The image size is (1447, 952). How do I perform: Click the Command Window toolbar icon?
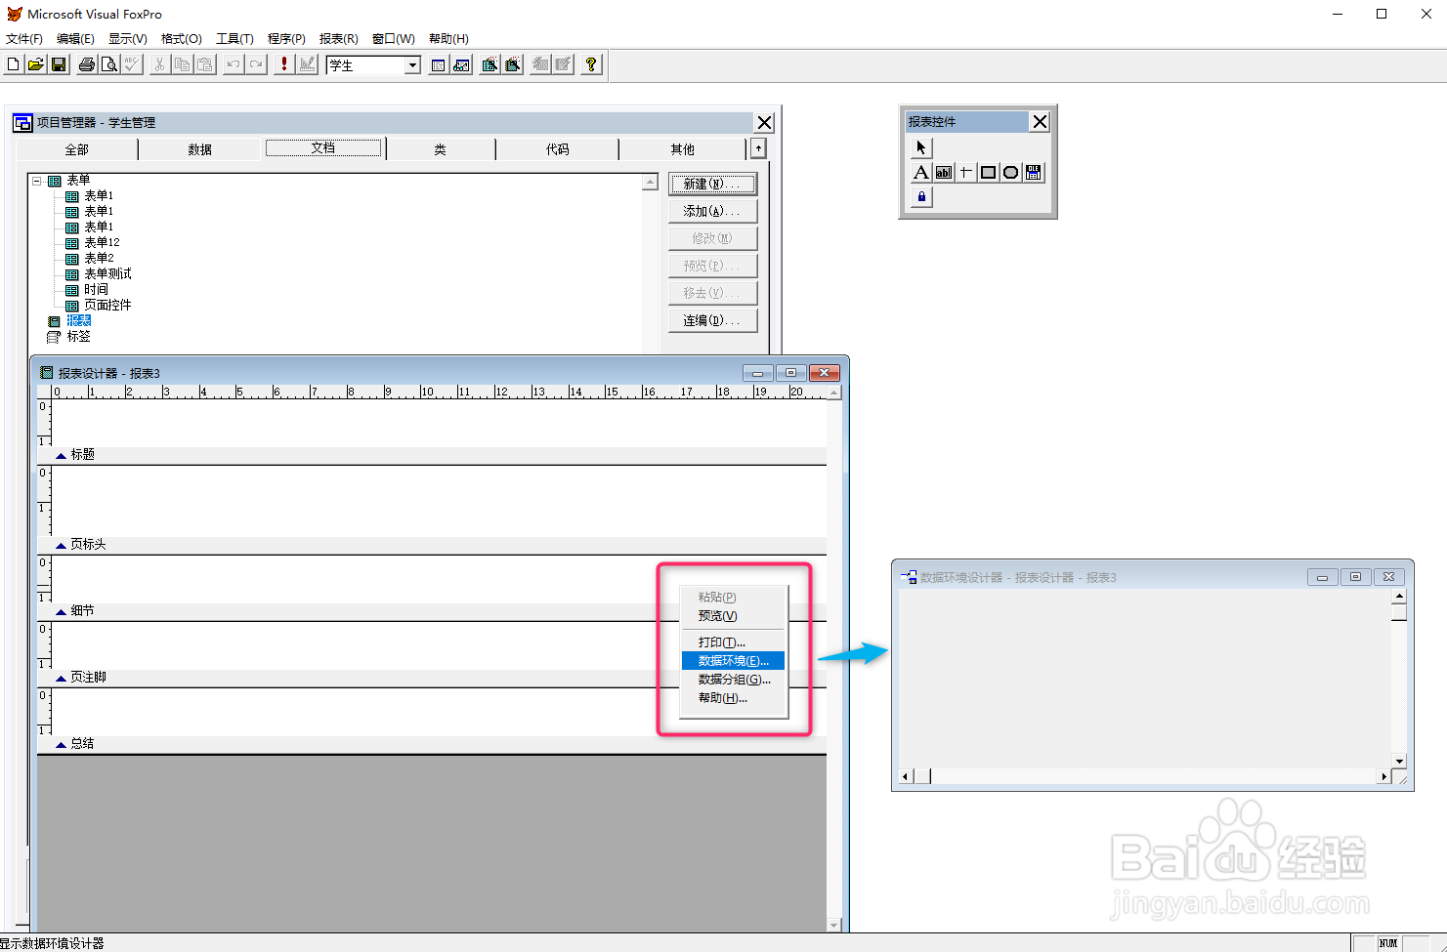(x=439, y=64)
